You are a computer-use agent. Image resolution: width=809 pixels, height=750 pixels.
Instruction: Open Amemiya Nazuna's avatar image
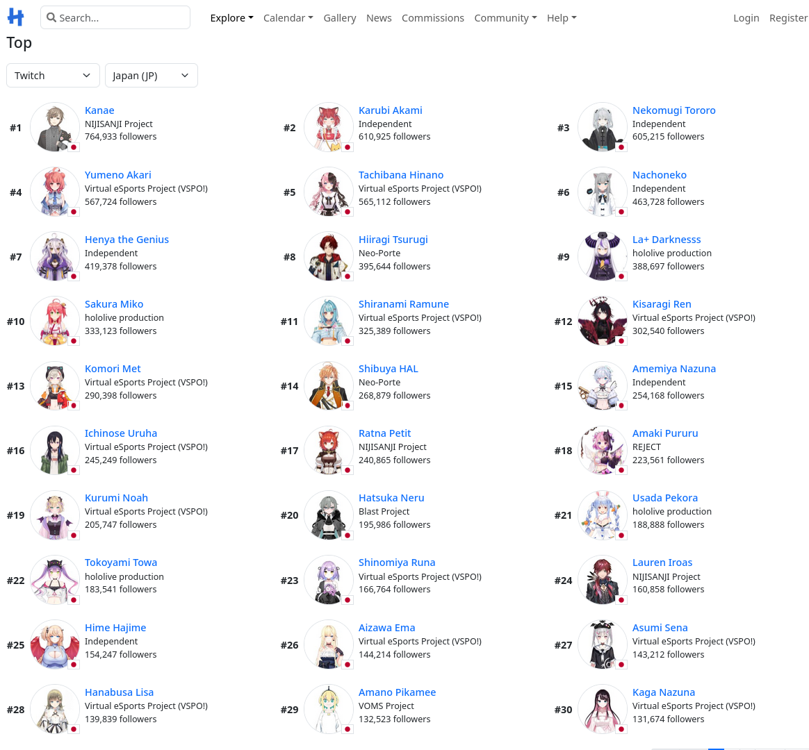[x=603, y=385]
